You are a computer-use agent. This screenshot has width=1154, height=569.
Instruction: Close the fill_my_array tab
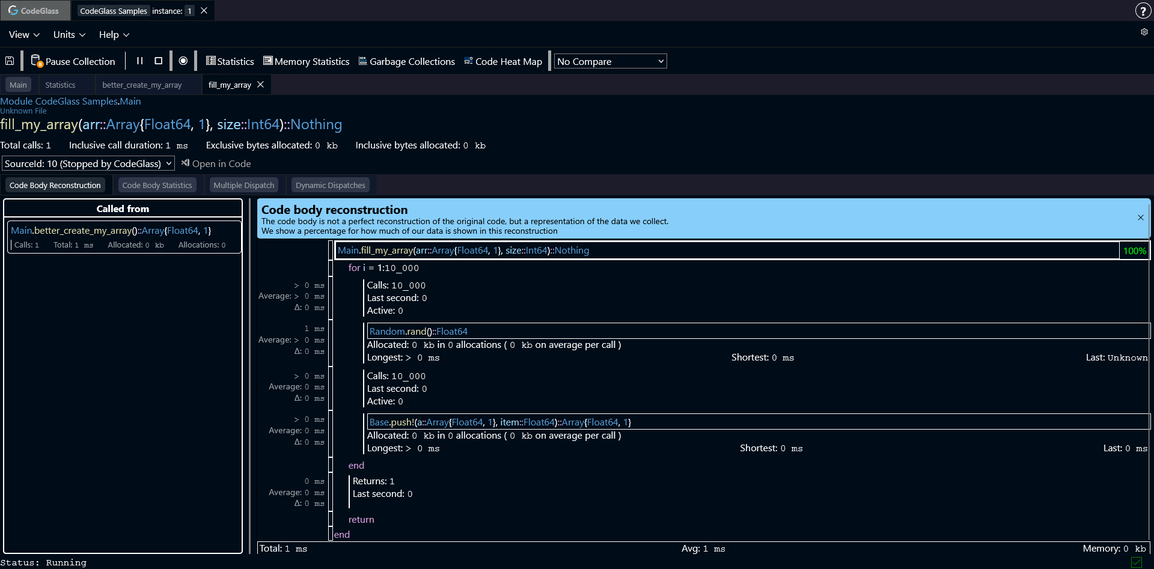click(x=260, y=85)
